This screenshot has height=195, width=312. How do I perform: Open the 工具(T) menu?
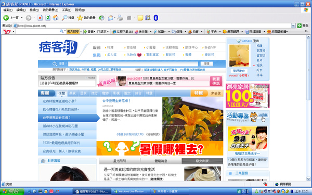click(x=67, y=10)
